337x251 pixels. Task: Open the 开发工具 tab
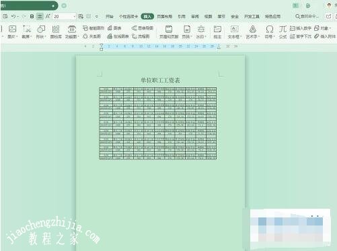pyautogui.click(x=252, y=16)
